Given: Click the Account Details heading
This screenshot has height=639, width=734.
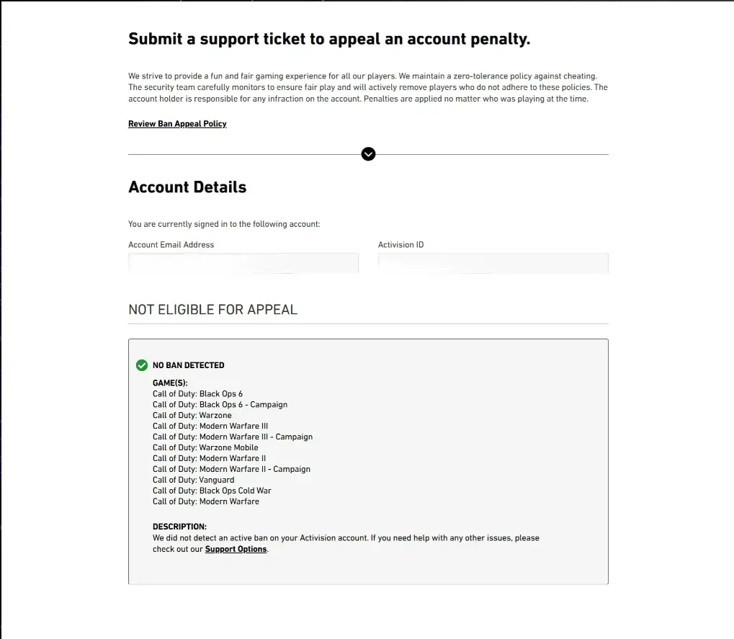Looking at the screenshot, I should [x=187, y=187].
